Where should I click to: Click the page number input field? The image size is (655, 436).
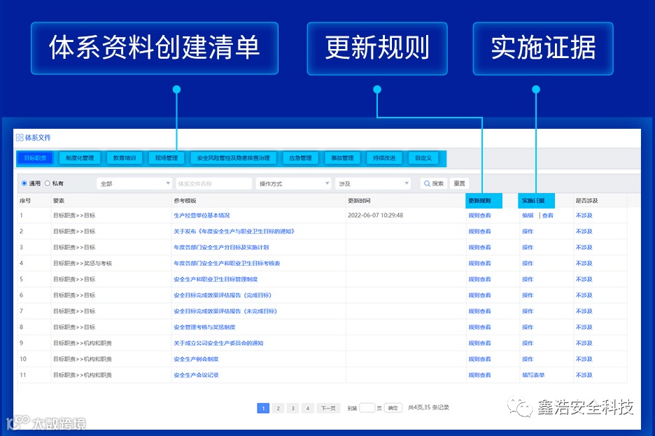click(367, 407)
